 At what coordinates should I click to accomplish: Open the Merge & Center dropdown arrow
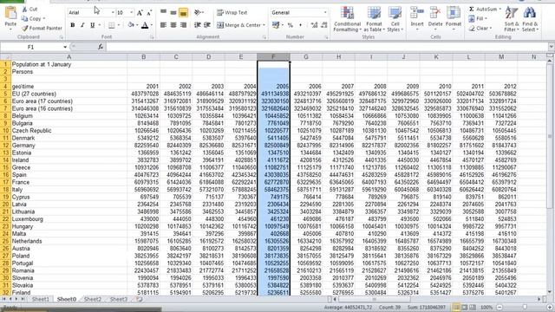(264, 25)
